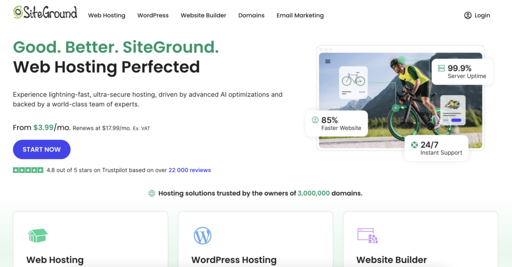Click the purple Website Builder icon
Viewport: 512px width, 267px height.
367,236
